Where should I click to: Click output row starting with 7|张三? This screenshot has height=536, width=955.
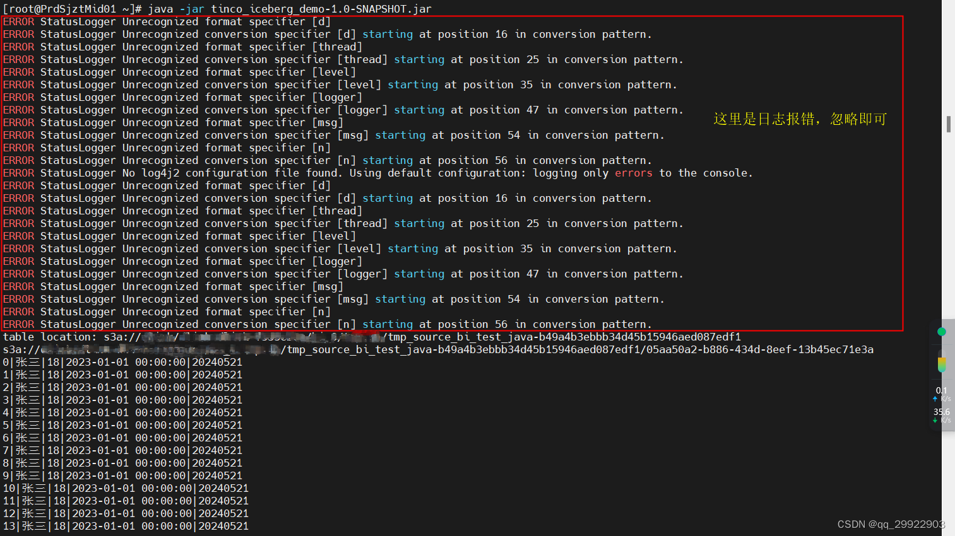pyautogui.click(x=122, y=450)
